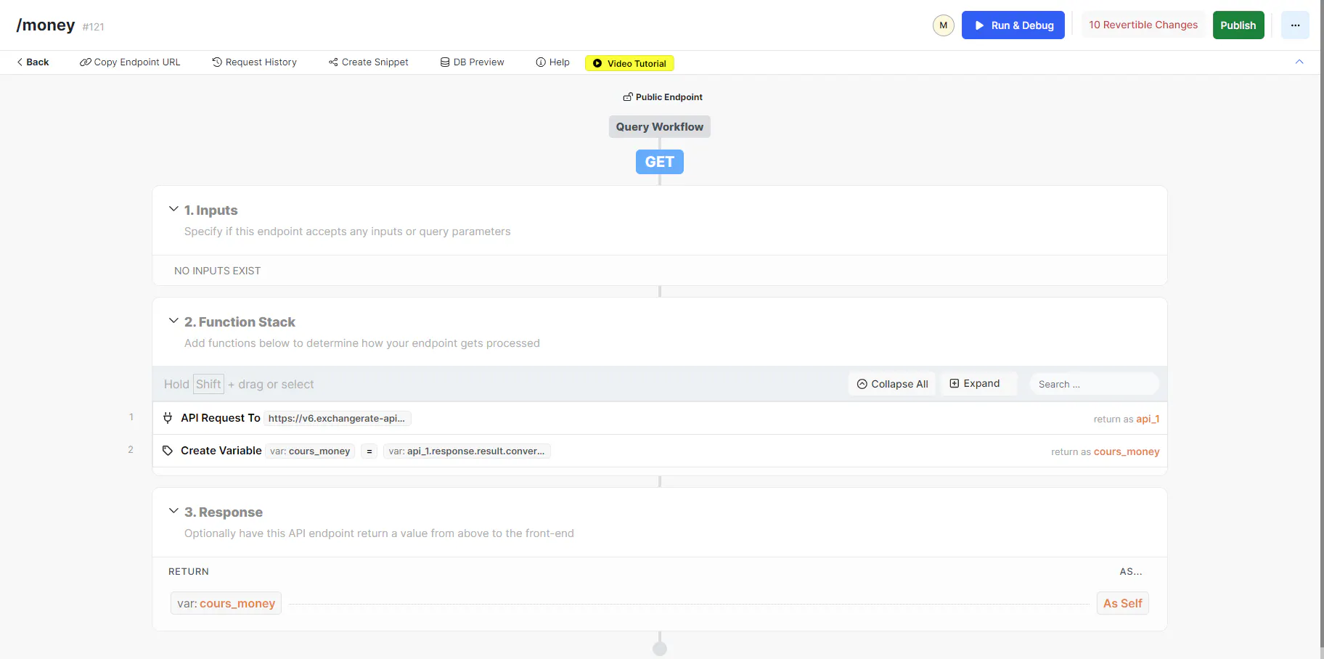Click step number 2 in function stack
1324x659 pixels.
(131, 450)
